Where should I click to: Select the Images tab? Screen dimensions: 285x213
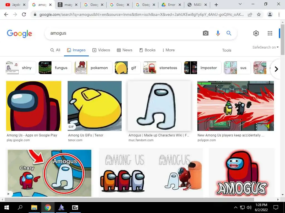point(76,50)
